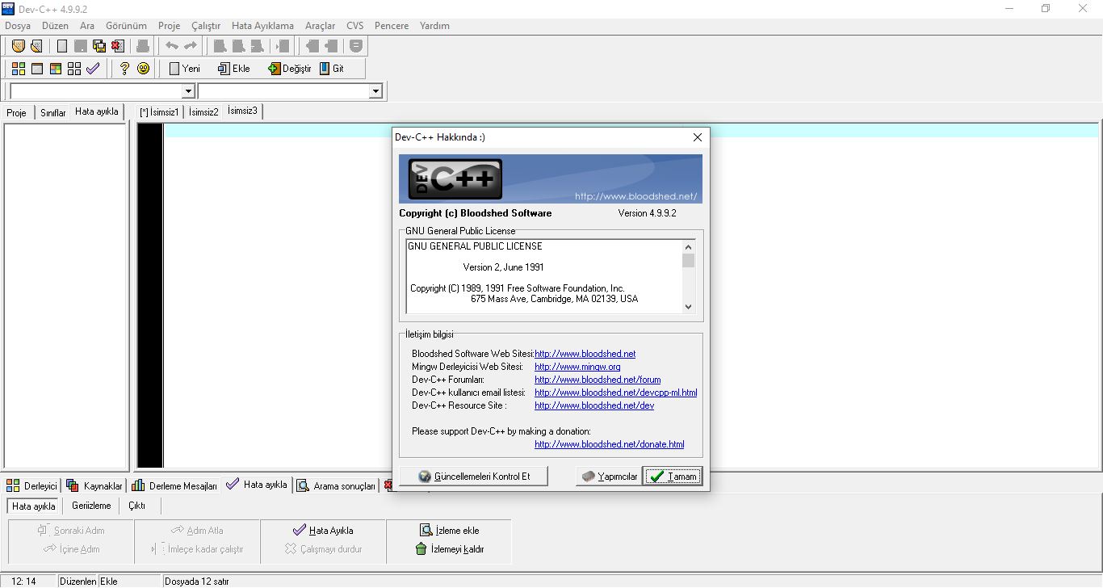Switch to the Proje side tab
The image size is (1103, 588).
(17, 113)
